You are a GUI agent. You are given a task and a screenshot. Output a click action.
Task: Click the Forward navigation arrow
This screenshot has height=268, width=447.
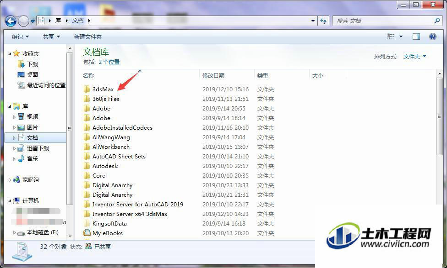pyautogui.click(x=23, y=21)
